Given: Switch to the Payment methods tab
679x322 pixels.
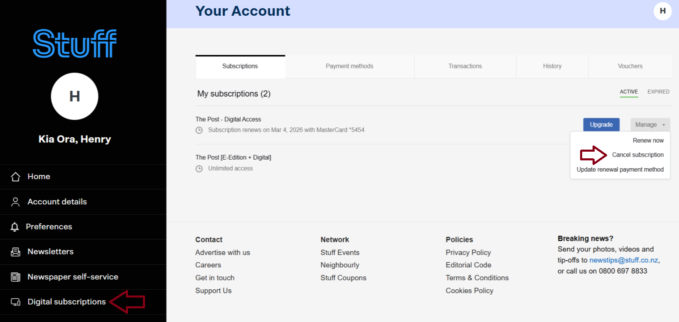Looking at the screenshot, I should pos(349,66).
